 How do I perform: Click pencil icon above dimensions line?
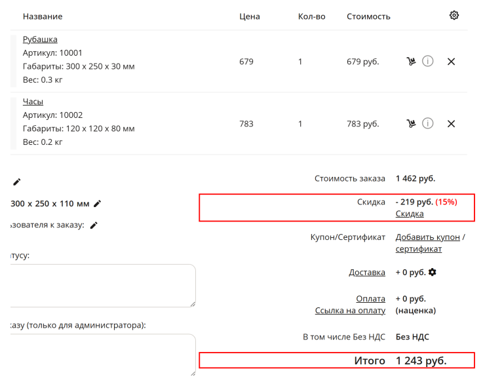16,182
